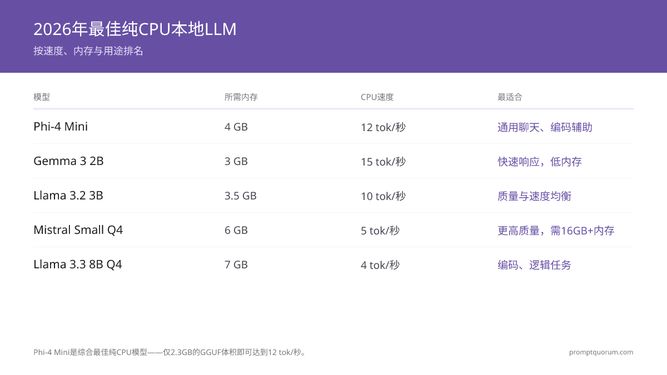Select the "Mistral Small Q4" model name cell
The height and width of the screenshot is (375, 667).
(78, 230)
